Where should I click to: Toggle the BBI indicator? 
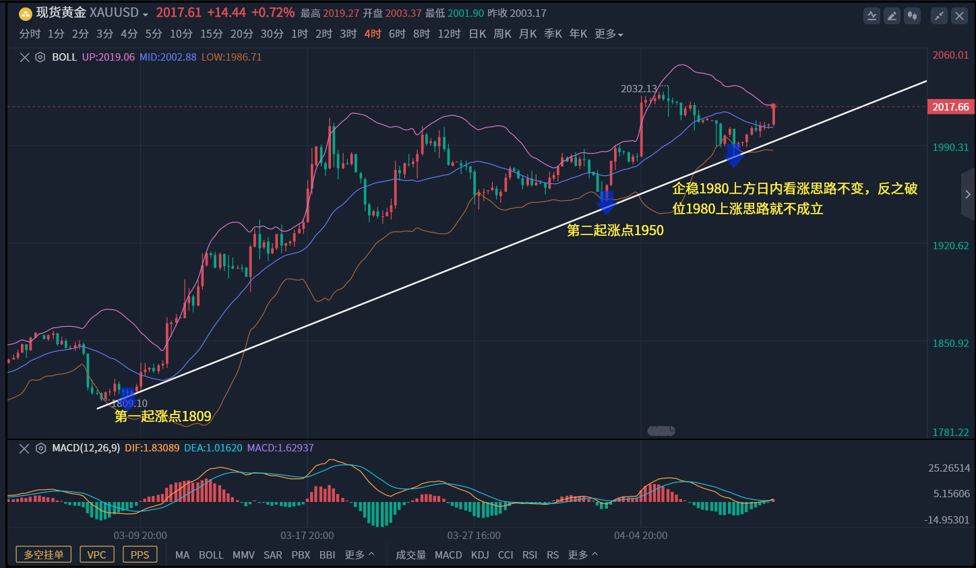coord(327,555)
